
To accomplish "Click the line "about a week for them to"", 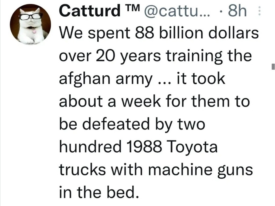I will [154, 102].
